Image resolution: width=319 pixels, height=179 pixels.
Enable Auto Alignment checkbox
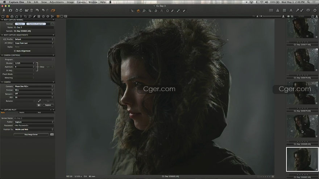click(14, 51)
